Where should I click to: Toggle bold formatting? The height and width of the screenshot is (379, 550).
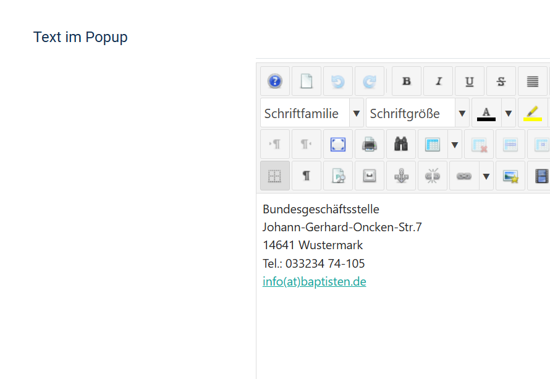coord(406,81)
